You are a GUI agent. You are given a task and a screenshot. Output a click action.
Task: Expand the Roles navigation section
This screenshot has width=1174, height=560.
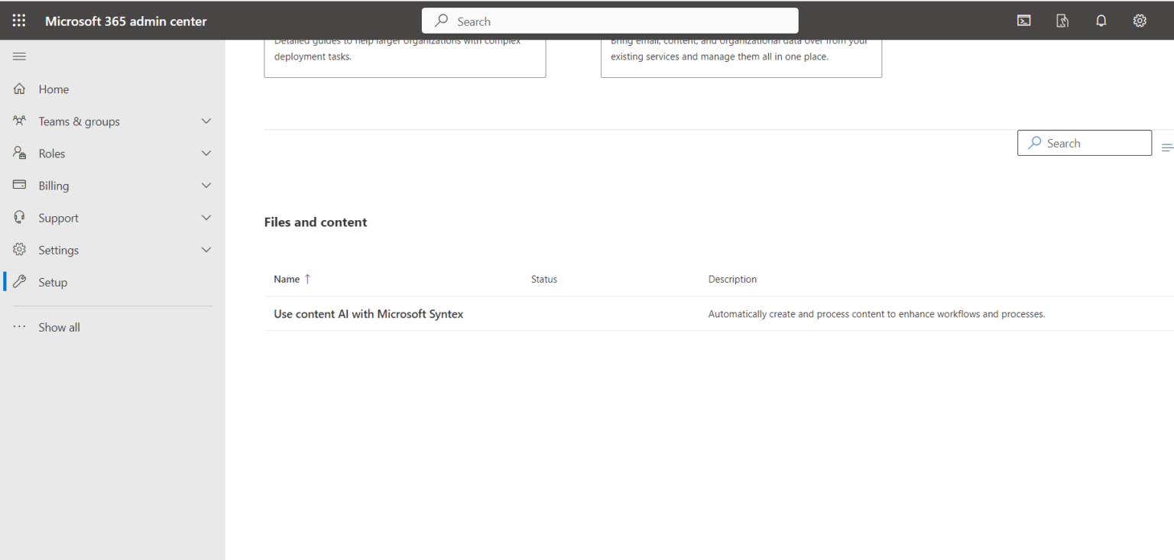pos(206,153)
